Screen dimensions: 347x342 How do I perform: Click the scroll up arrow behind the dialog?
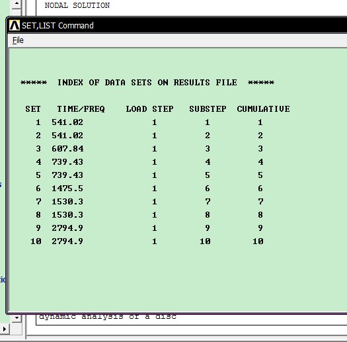17,4
